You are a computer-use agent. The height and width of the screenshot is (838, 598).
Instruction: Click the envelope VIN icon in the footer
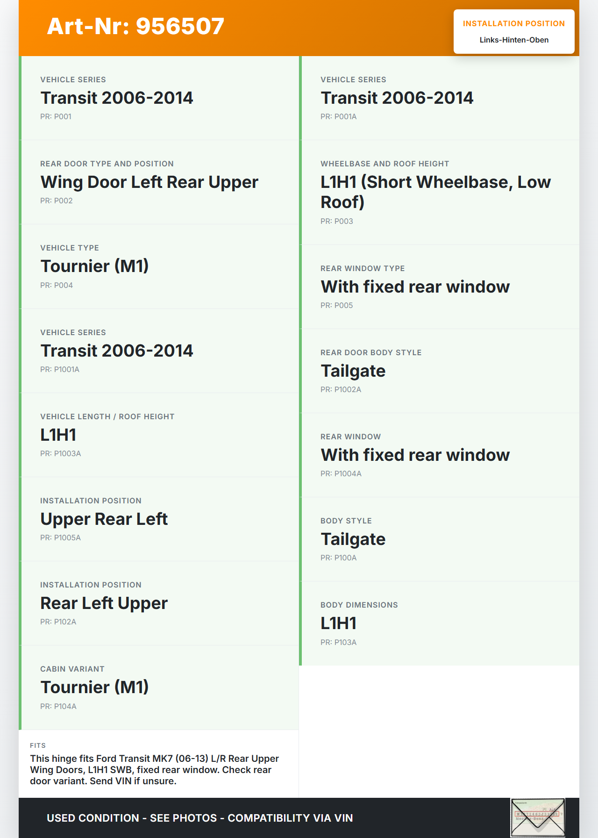538,817
